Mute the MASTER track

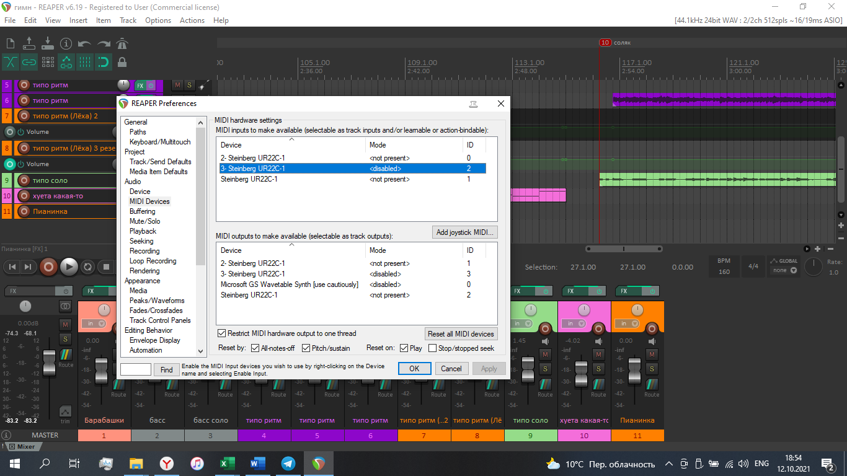[65, 324]
